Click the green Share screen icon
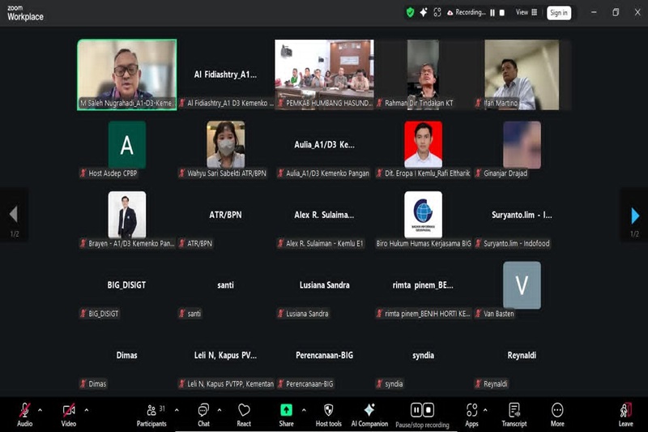Image resolution: width=648 pixels, height=432 pixels. [286, 410]
